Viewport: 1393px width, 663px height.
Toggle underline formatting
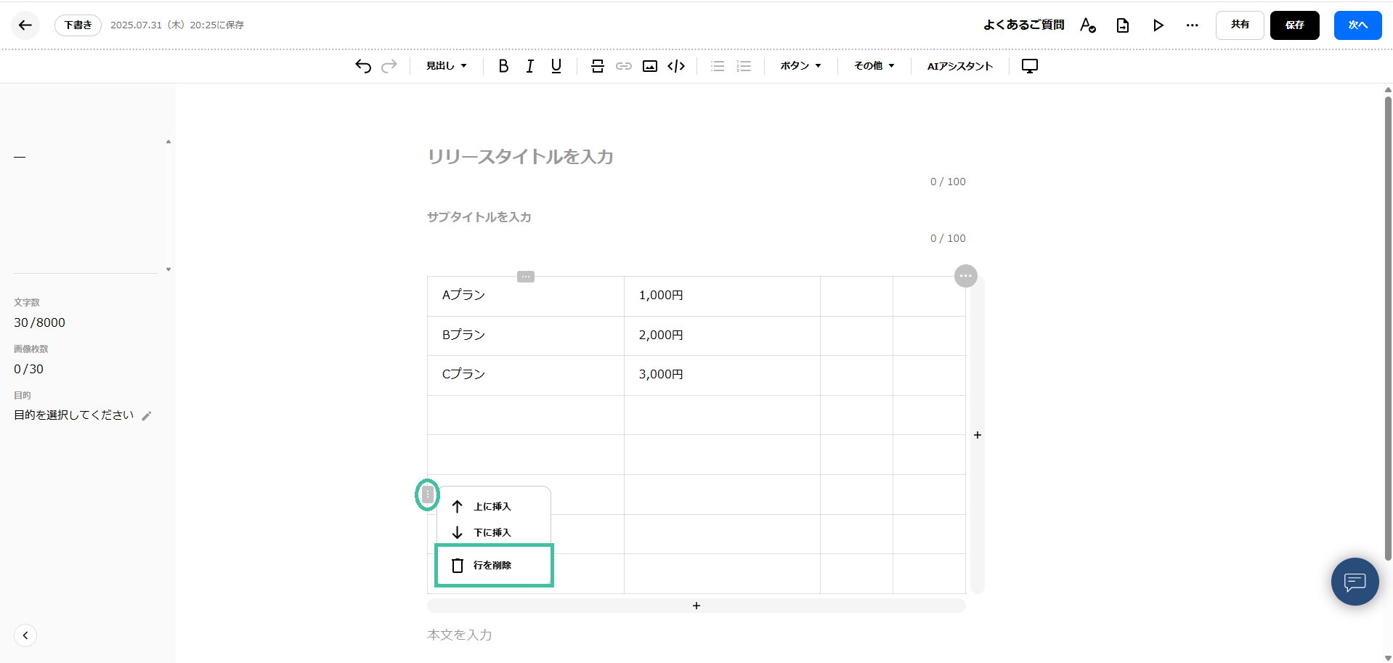(556, 65)
